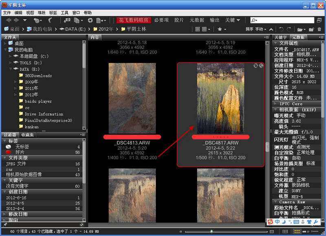Click the output document arrow icon
326x236 pixels.
99,20
